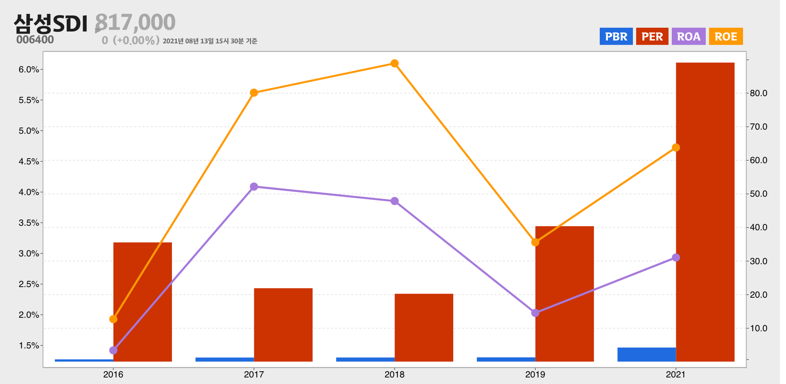Click the purple ROA point for 2021
This screenshot has height=384, width=786.
coord(676,258)
